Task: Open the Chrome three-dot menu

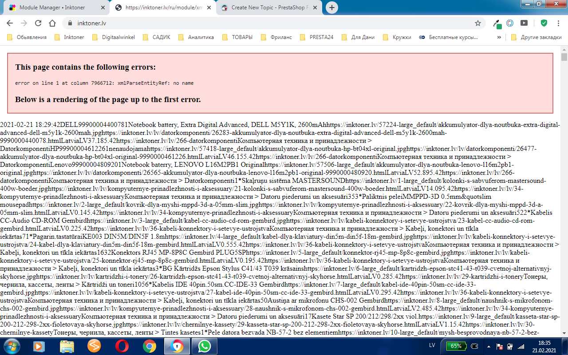Action: click(558, 23)
